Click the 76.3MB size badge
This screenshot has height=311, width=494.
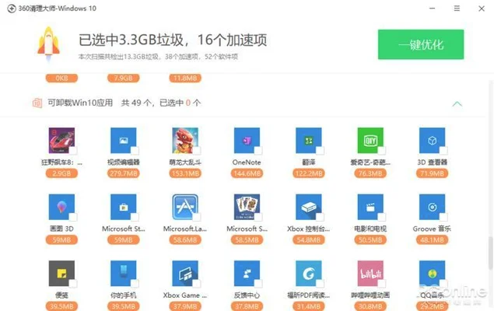click(370, 173)
